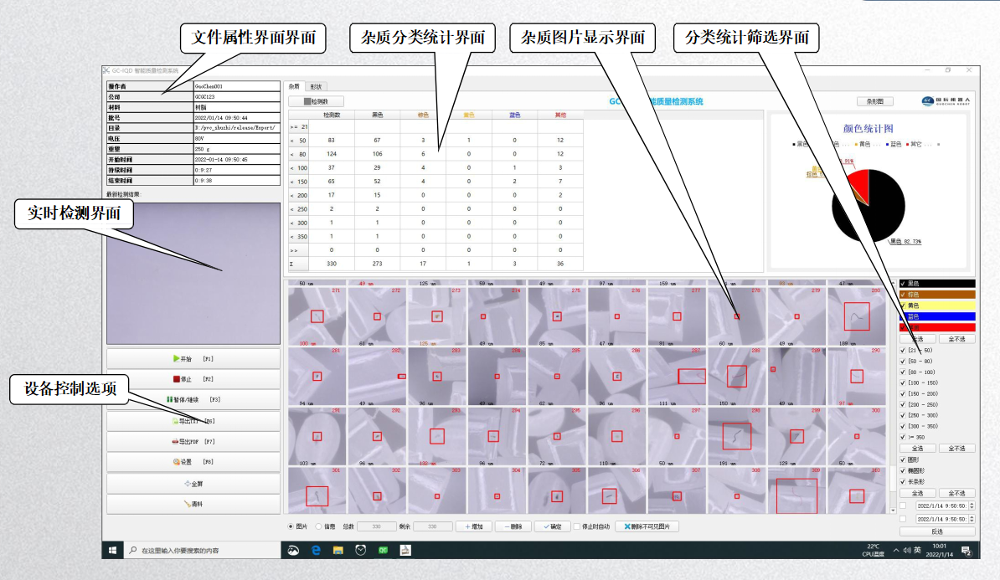1000x580 pixels.
Task: Select the 信息 radio button
Action: (319, 526)
